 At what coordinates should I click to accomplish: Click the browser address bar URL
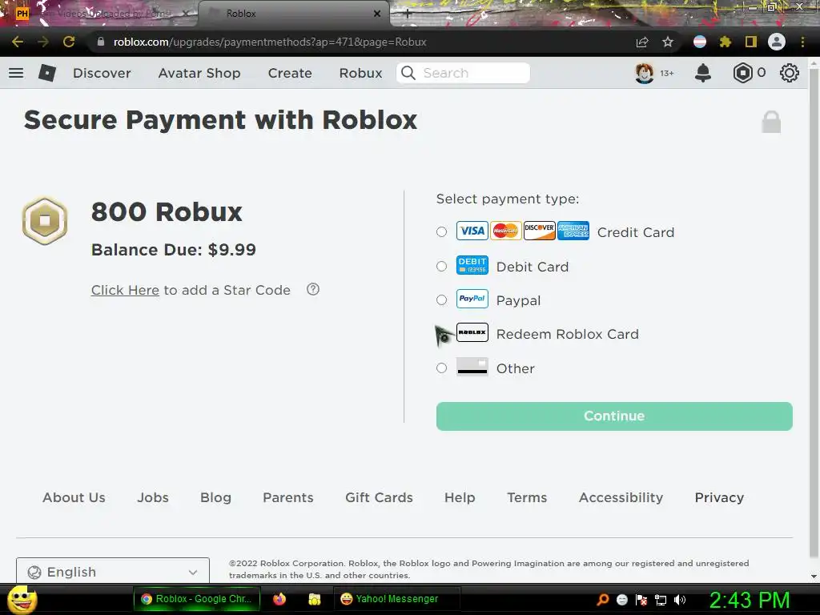(x=270, y=42)
